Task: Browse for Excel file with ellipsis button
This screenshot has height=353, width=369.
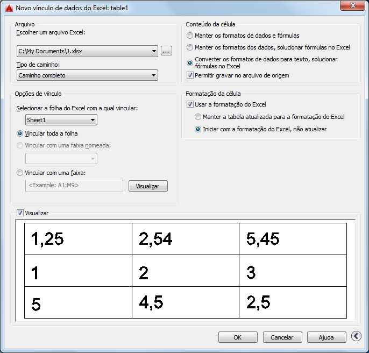Action: 166,51
